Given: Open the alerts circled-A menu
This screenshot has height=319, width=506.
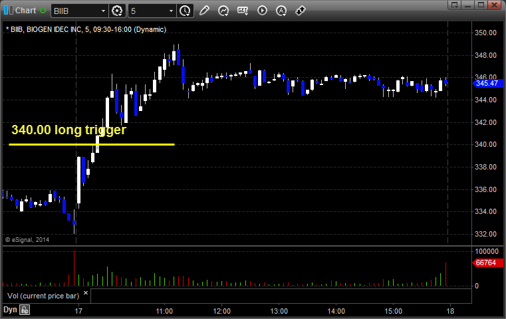Looking at the screenshot, I should coord(281,11).
